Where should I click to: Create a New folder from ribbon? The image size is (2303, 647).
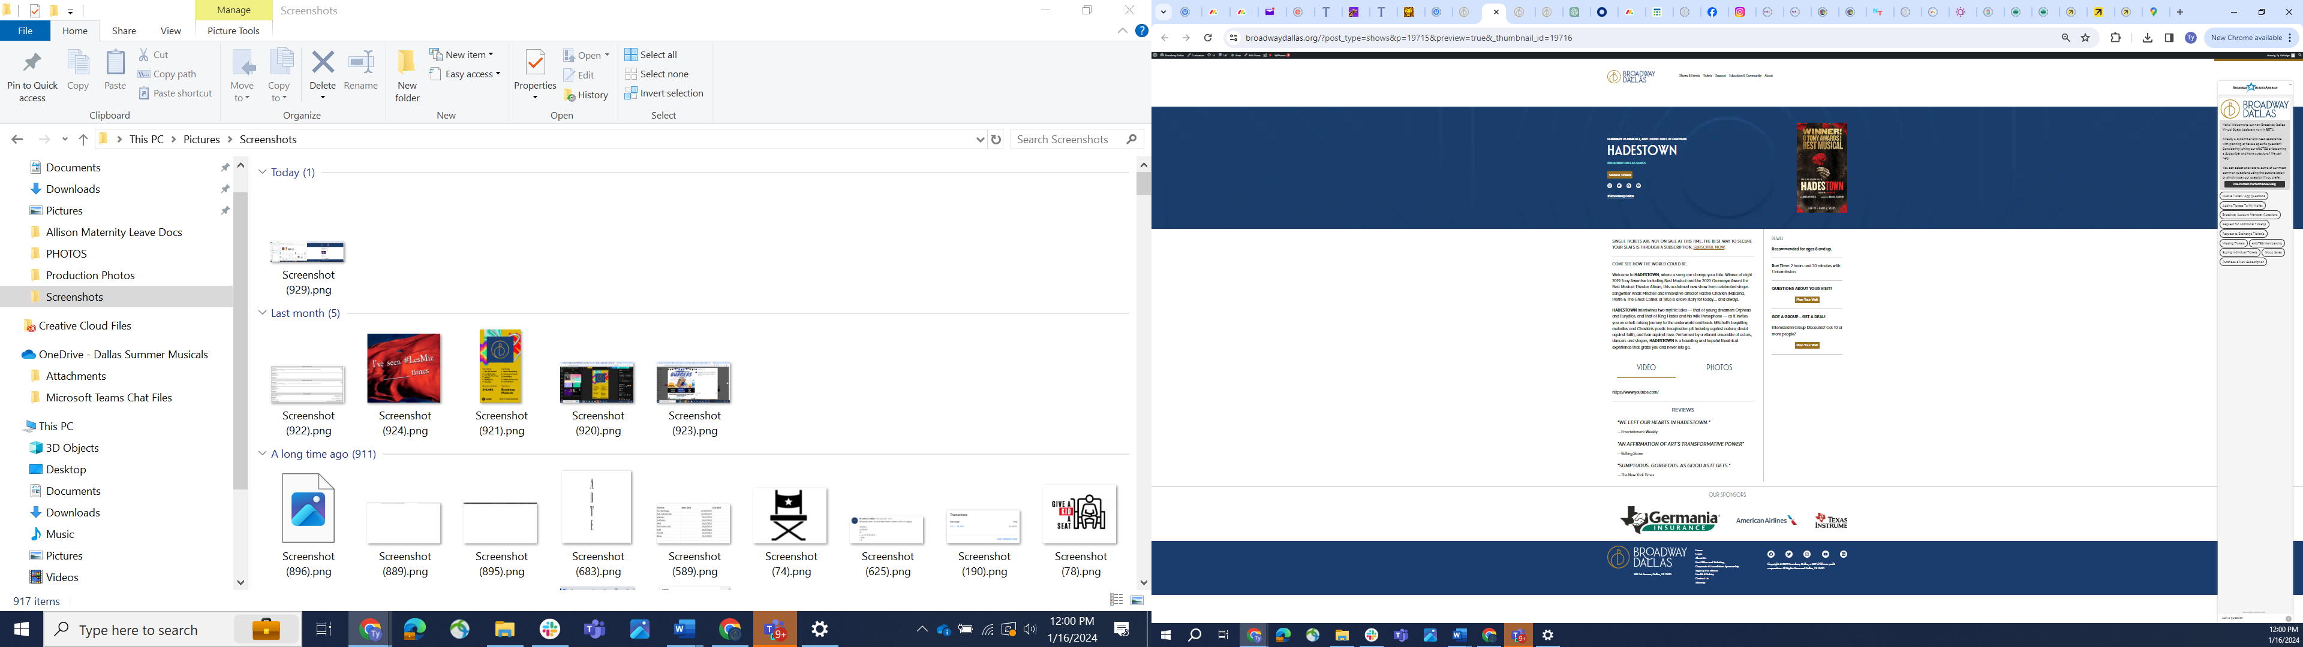(408, 76)
